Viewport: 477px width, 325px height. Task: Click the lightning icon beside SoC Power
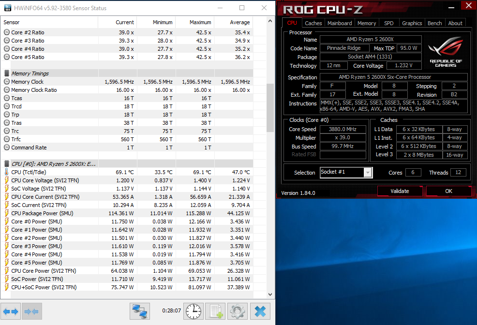coord(7,279)
